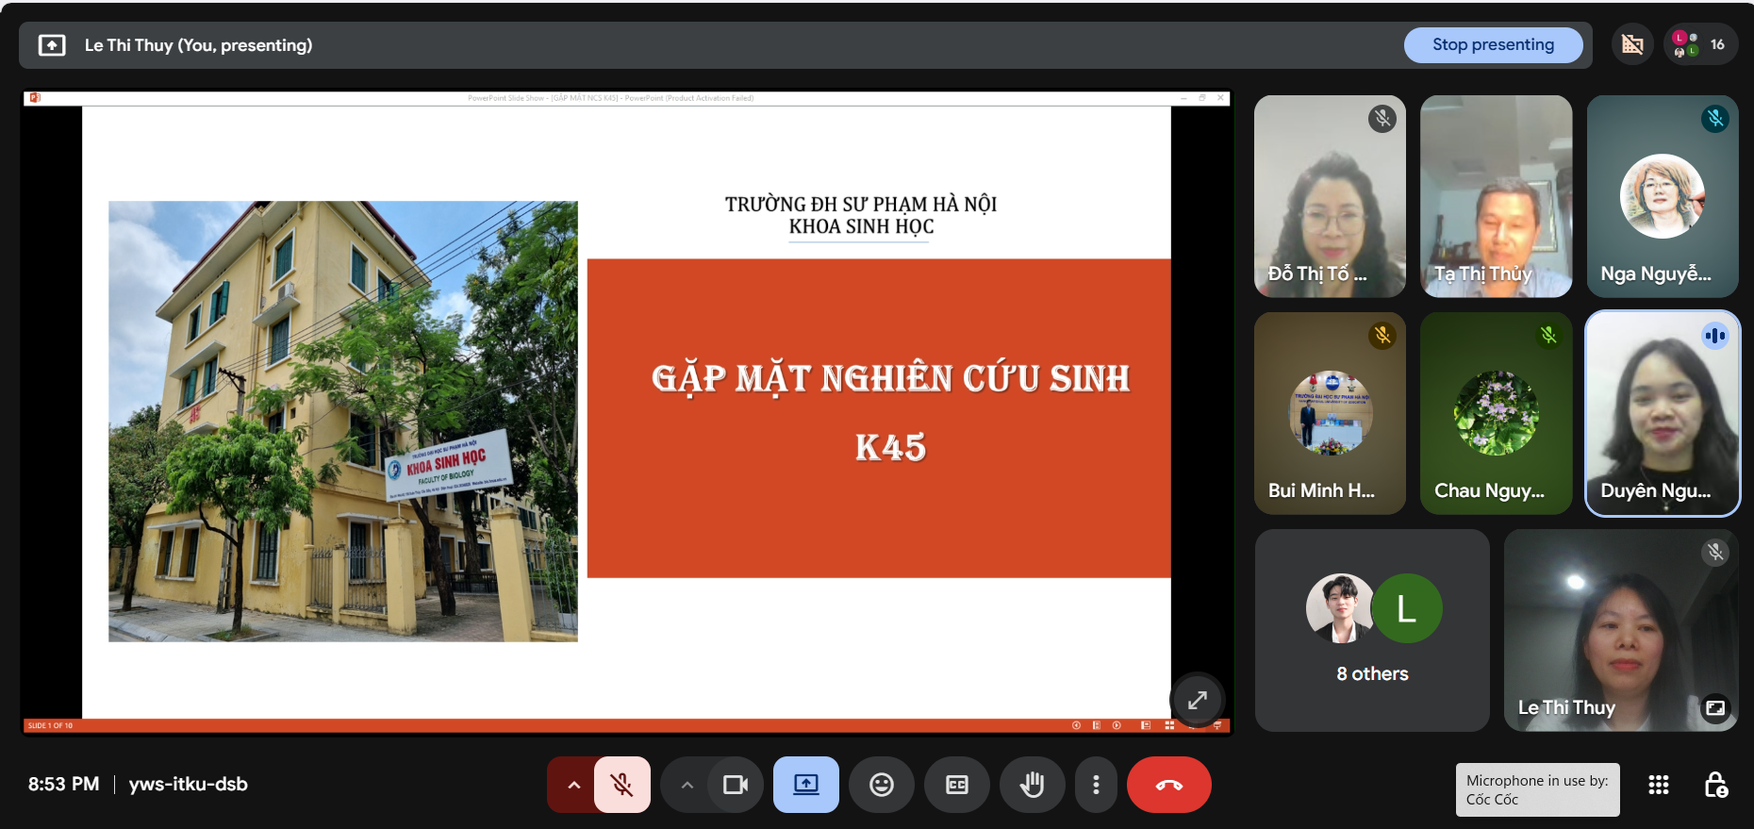
Task: Click the whiteboard-off icon in the top bar
Action: [1632, 44]
